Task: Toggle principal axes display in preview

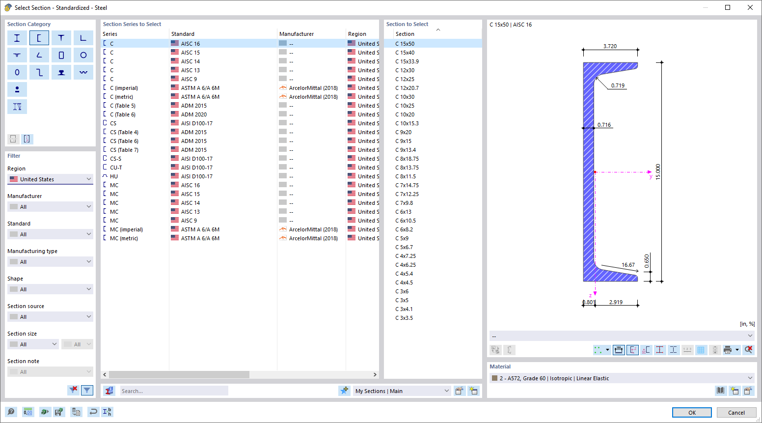Action: (632, 350)
